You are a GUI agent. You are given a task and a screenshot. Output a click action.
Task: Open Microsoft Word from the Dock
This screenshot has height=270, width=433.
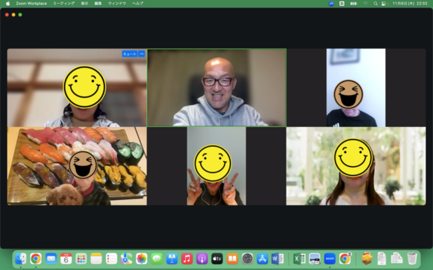277,258
